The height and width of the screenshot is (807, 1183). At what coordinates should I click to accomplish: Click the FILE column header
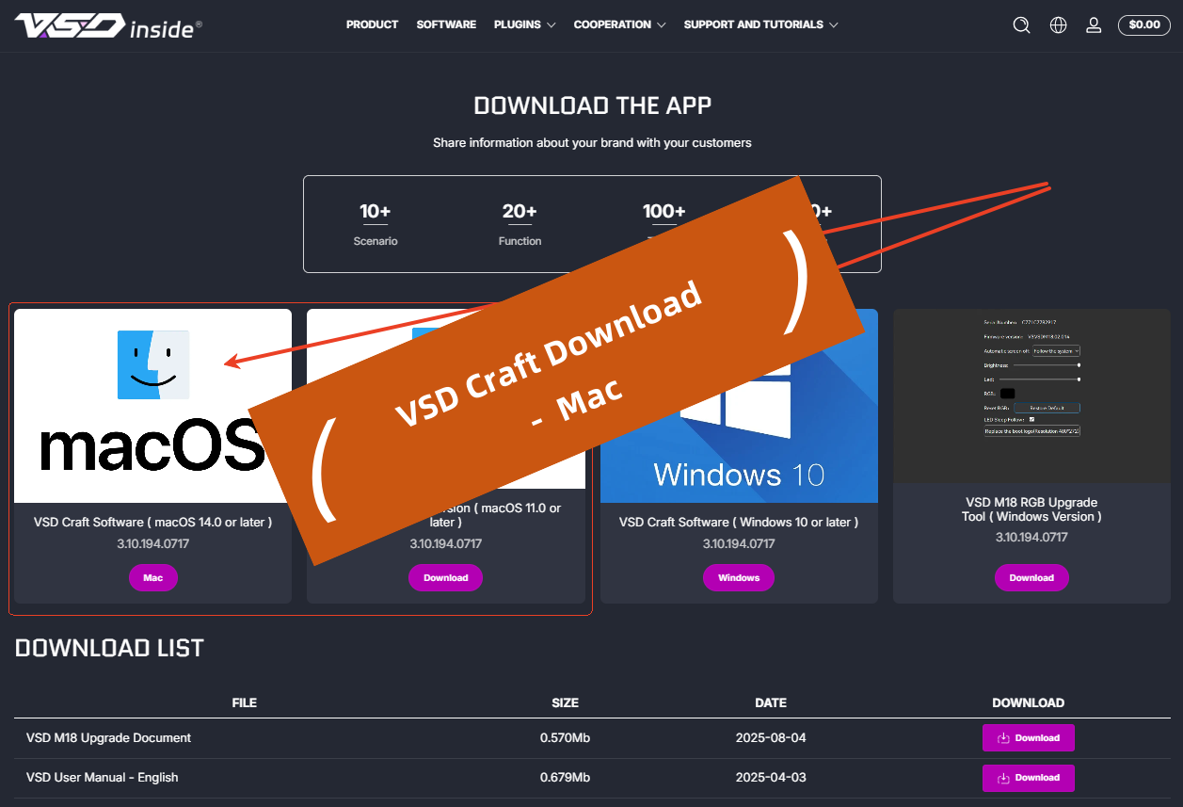tap(245, 702)
